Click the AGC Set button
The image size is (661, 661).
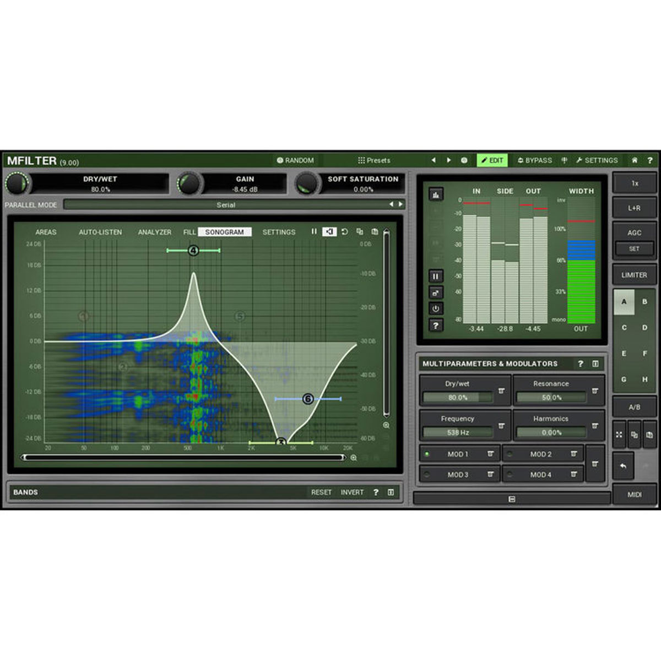pyautogui.click(x=635, y=248)
